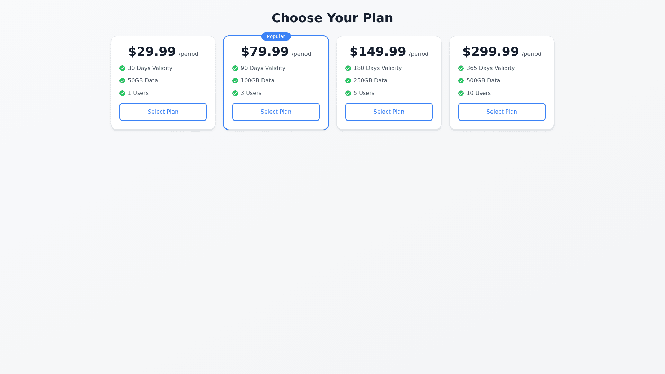Choose Select Plan under $149.99
The width and height of the screenshot is (665, 374).
(x=389, y=112)
